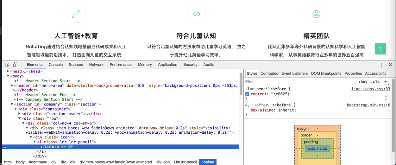Open the Network tab
Screen dimensions: 396x165
pos(96,65)
